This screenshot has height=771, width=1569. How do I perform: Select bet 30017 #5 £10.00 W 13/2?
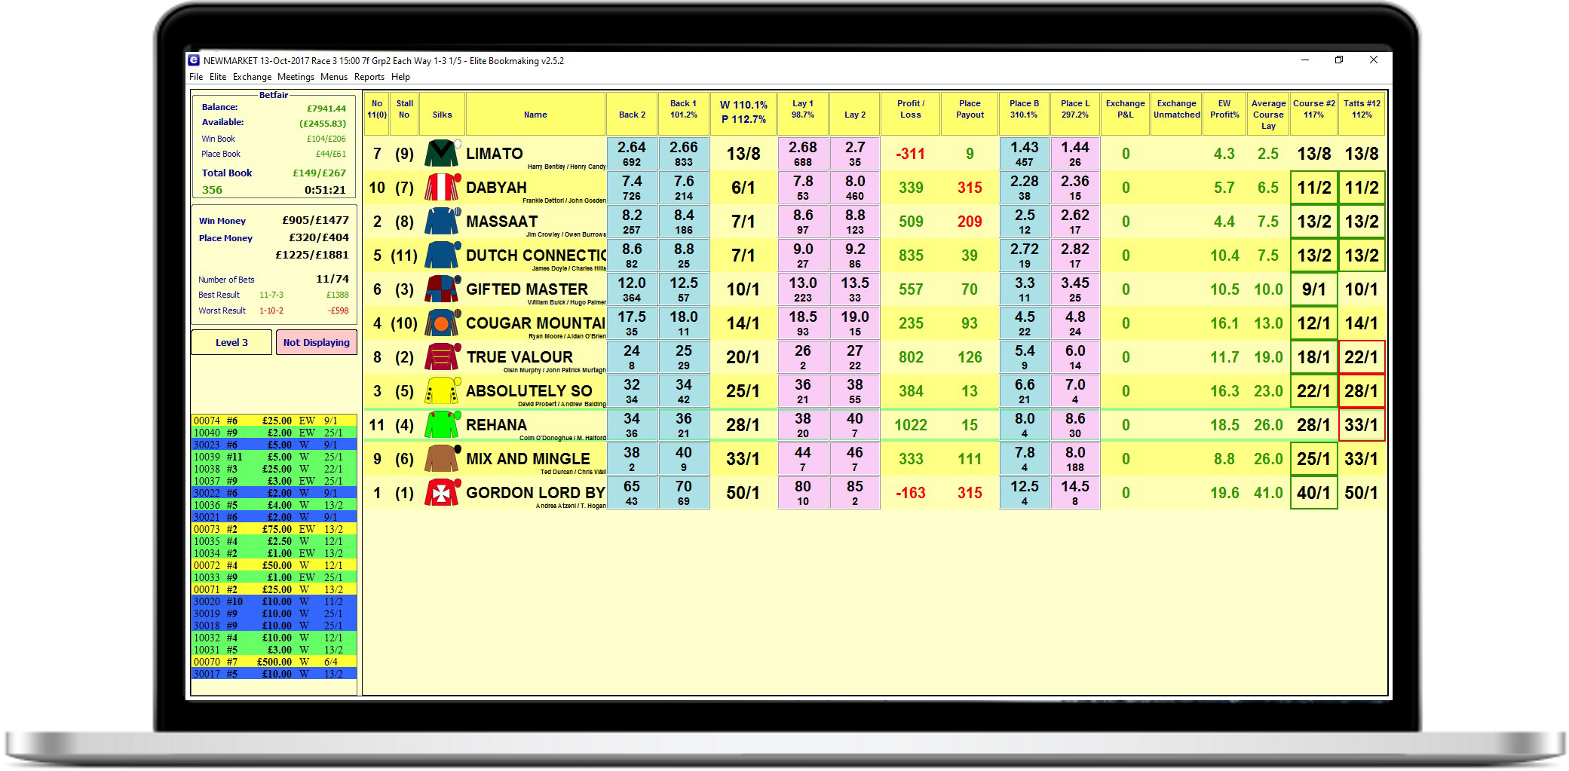(274, 674)
